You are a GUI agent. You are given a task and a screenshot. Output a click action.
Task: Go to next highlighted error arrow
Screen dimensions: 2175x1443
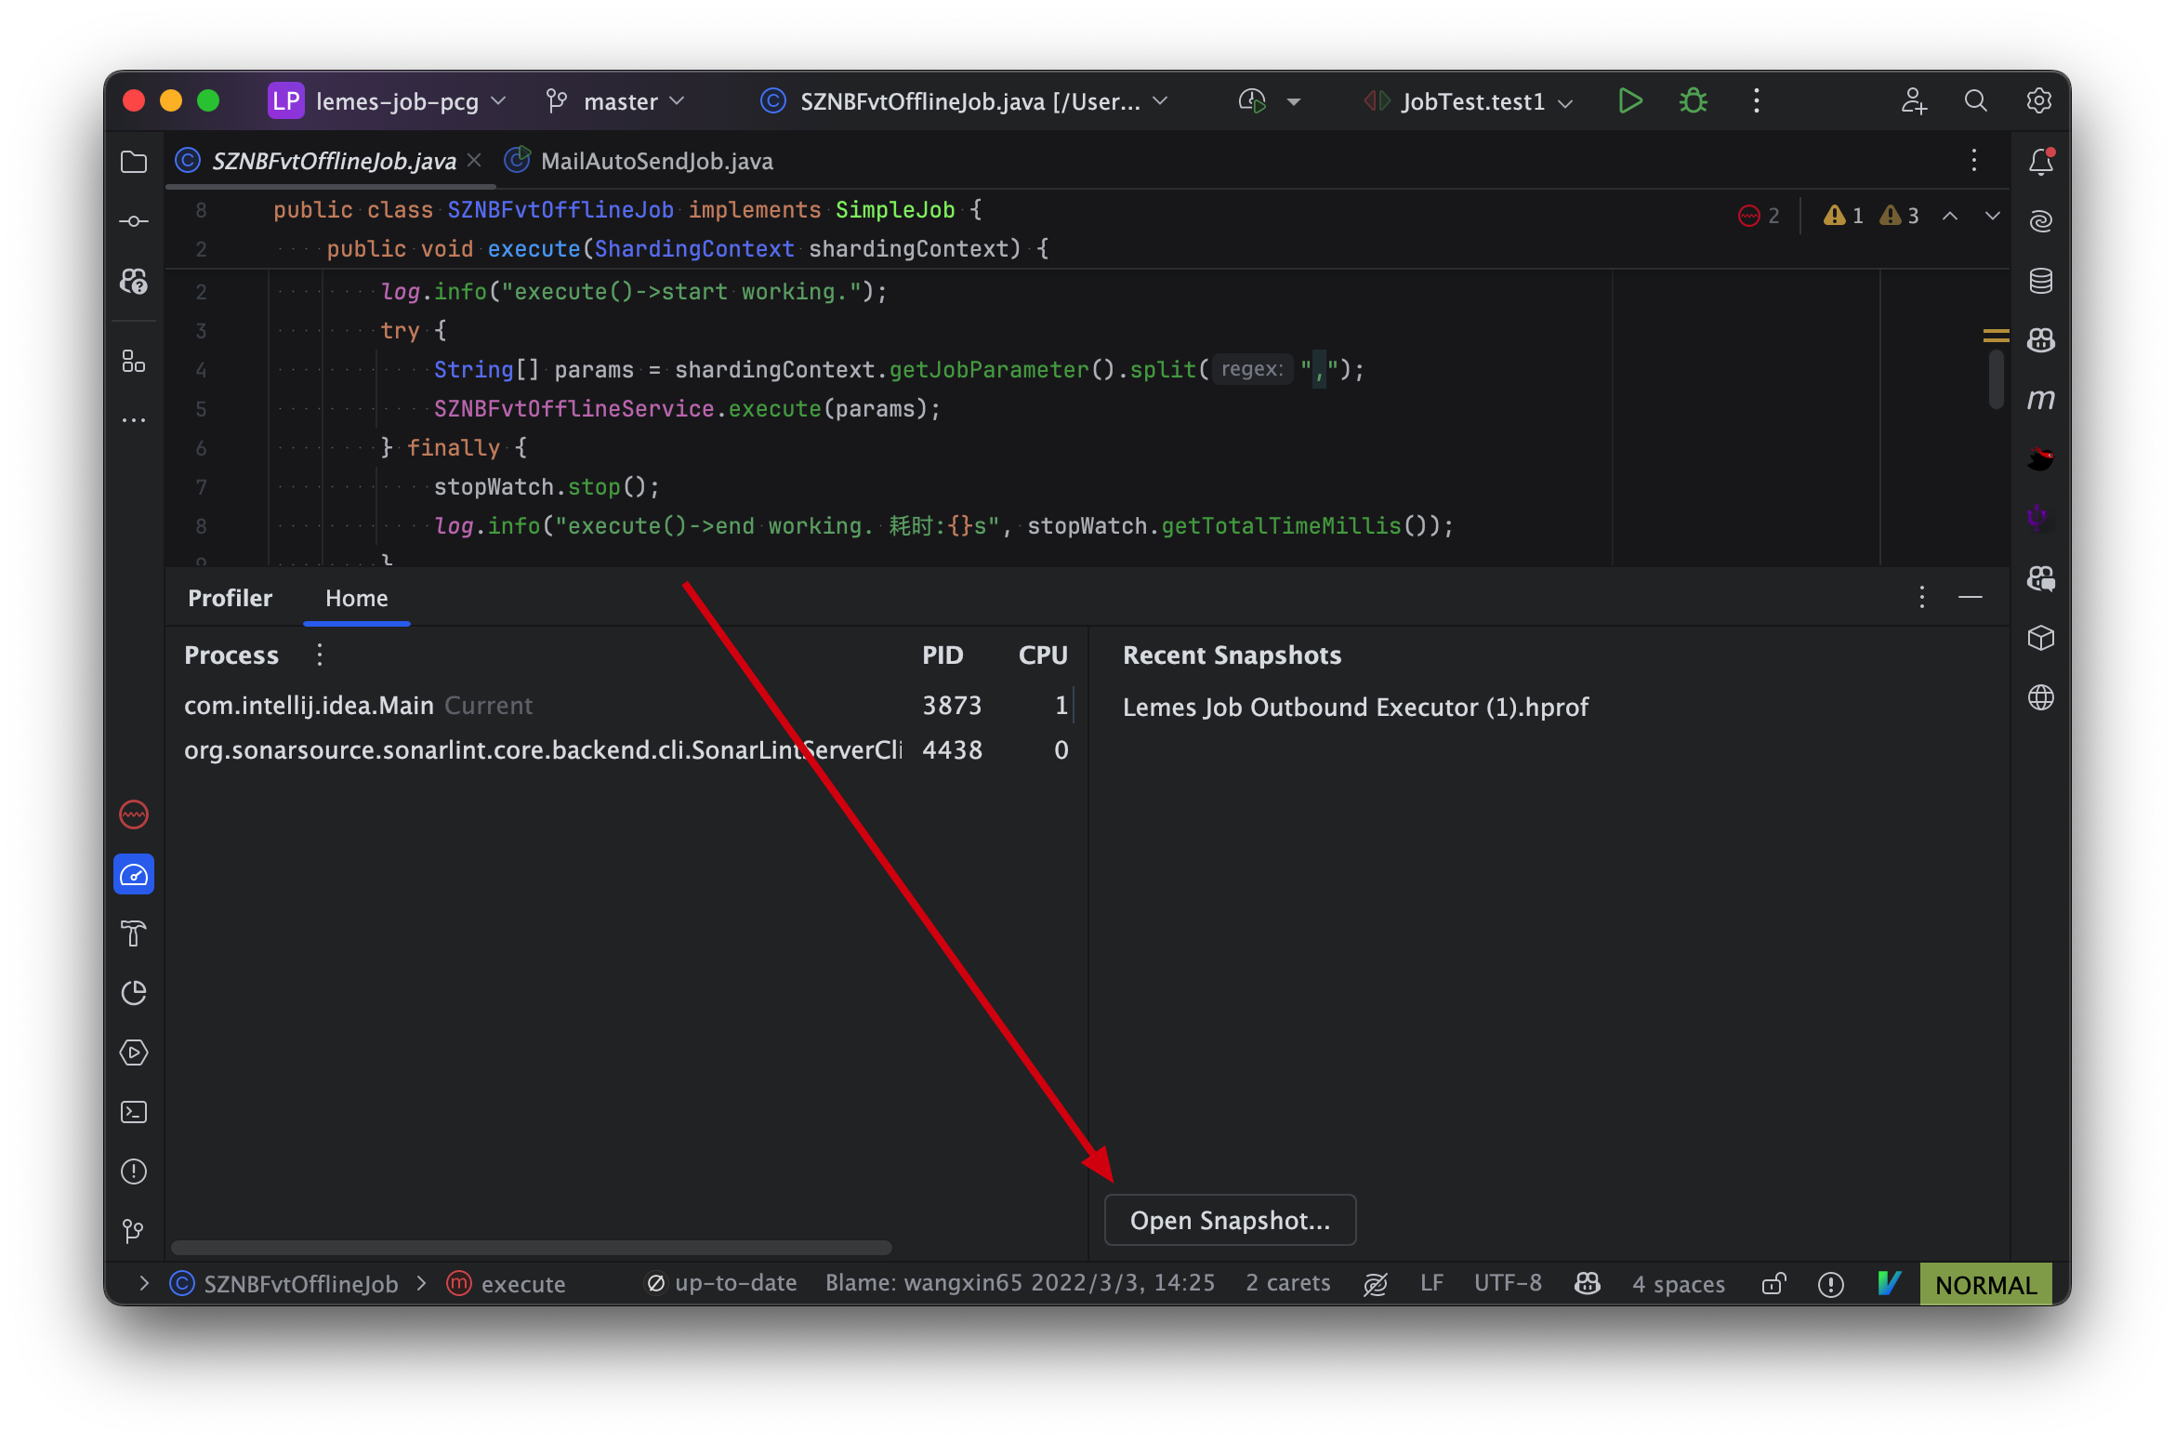click(1993, 216)
